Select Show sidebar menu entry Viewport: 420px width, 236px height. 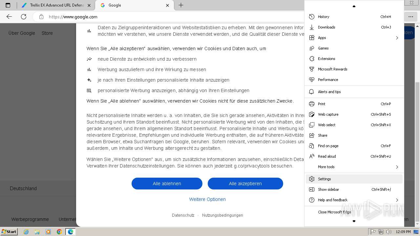coord(354,189)
